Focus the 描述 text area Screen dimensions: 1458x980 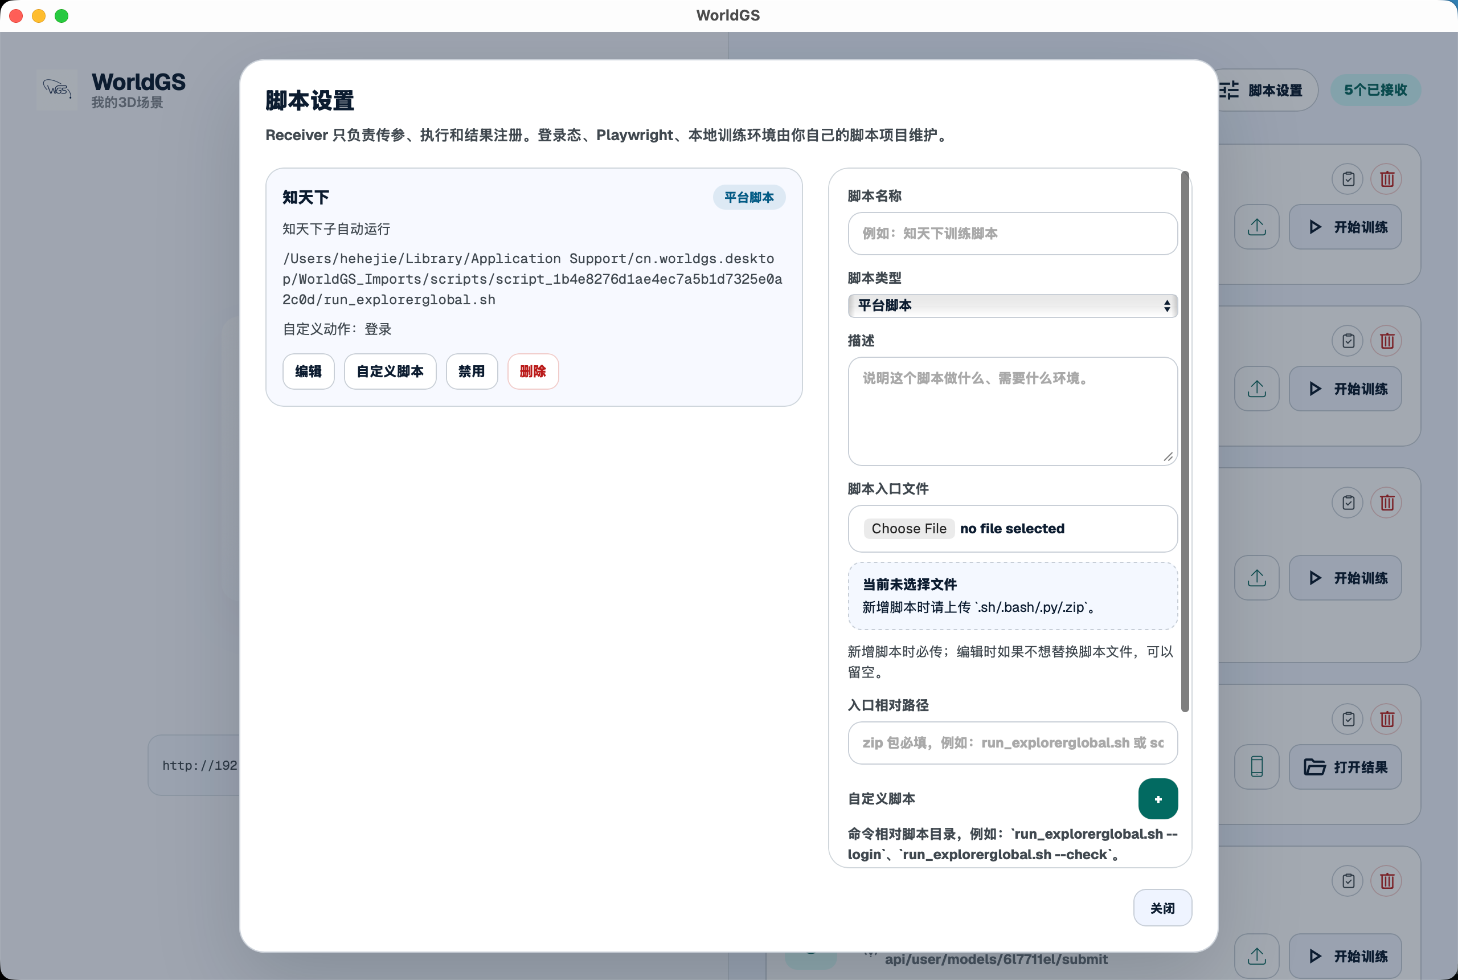click(1013, 411)
